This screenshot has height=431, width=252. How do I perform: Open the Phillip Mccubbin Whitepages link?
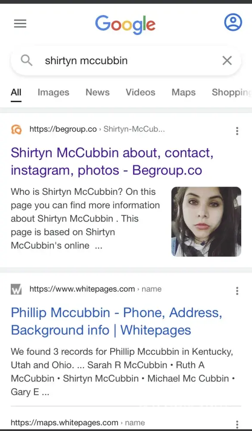coord(116,322)
